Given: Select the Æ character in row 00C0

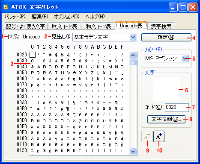Looking at the screenshot, I should (68, 114).
